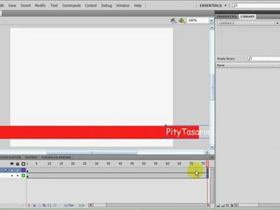This screenshot has height=210, width=280.
Task: Click the timeline scroll-left arrow
Action: 91,205
